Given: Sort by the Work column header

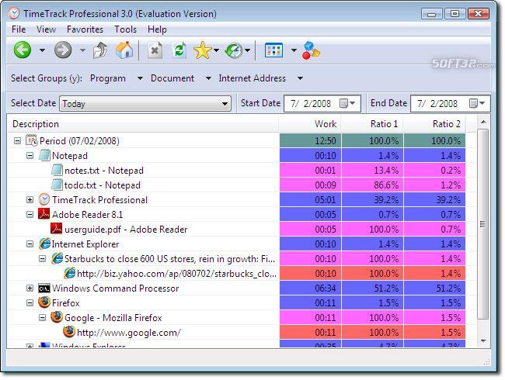Looking at the screenshot, I should click(x=310, y=124).
